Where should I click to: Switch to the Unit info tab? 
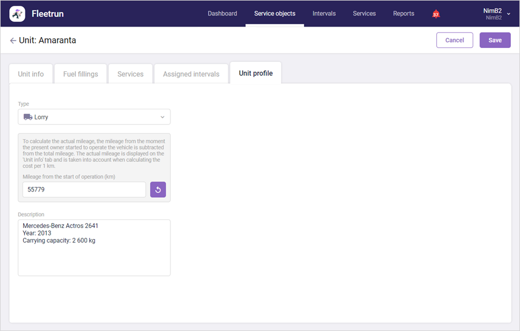click(31, 73)
